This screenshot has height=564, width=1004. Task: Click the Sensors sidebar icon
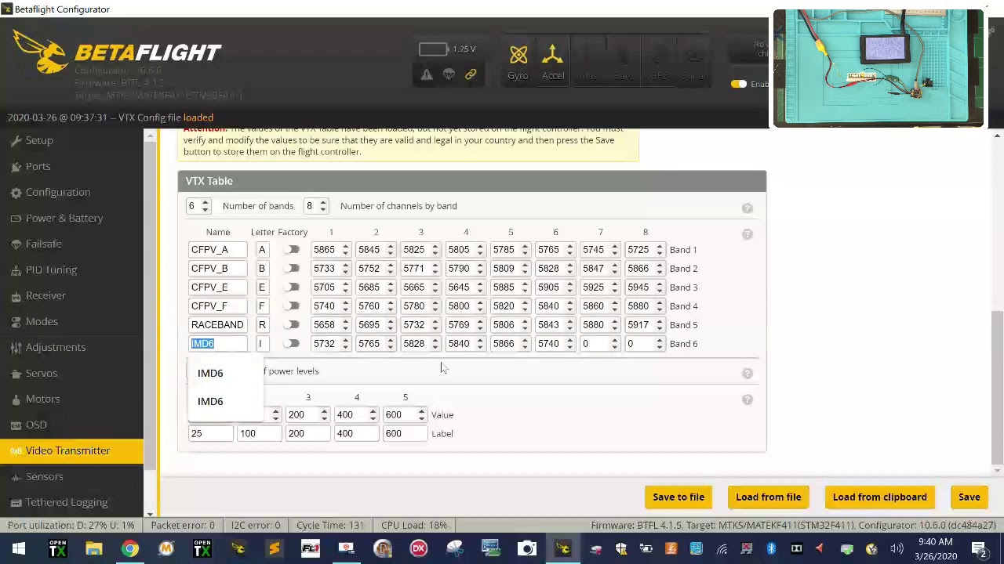[16, 477]
